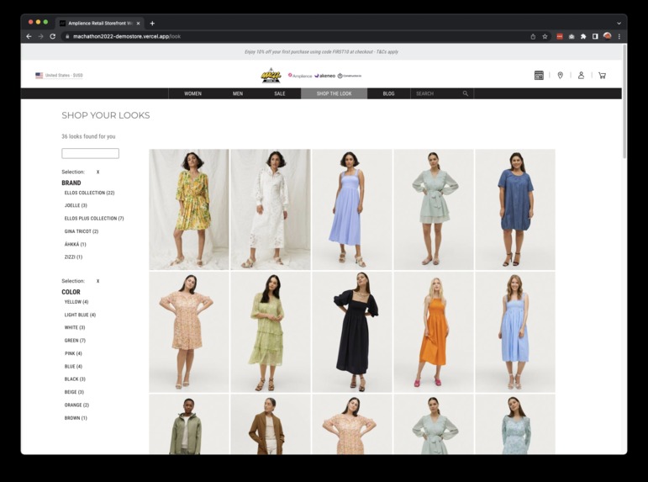Filter by GREEN (7) color

[x=75, y=341]
